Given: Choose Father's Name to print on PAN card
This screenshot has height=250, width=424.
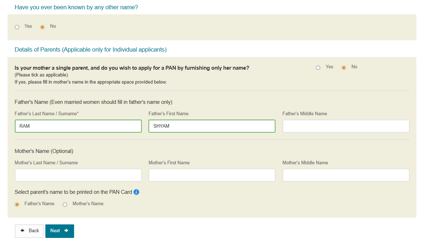Looking at the screenshot, I should (x=17, y=204).
